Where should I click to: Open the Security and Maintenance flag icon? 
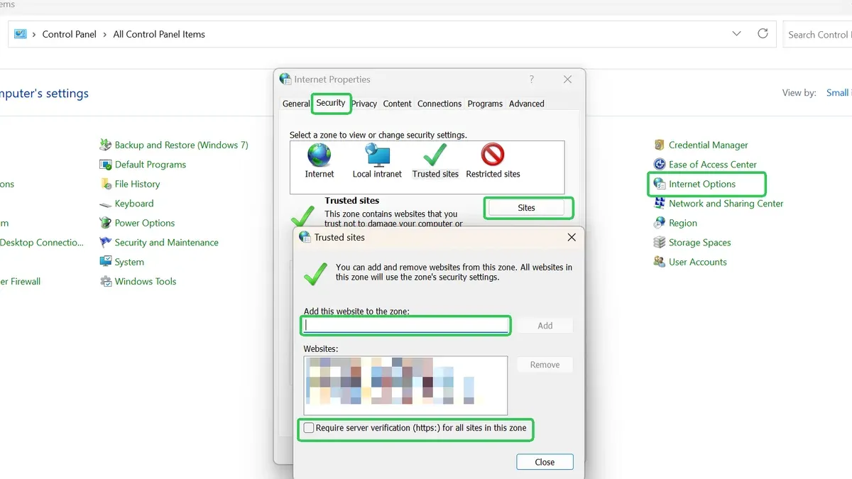point(106,243)
